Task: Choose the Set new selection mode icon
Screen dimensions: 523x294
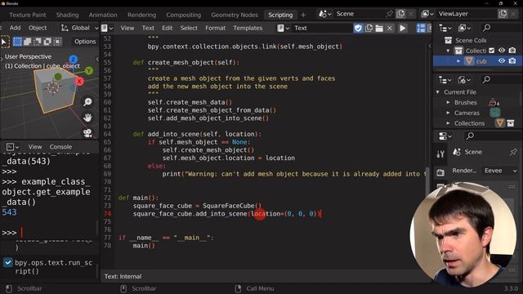Action: click(x=17, y=42)
